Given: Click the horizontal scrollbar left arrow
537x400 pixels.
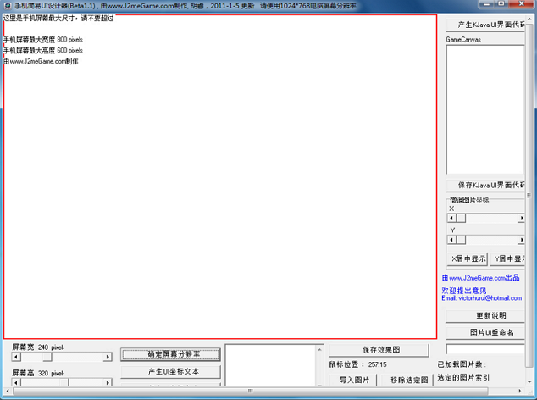Looking at the screenshot, I should (x=8, y=391).
